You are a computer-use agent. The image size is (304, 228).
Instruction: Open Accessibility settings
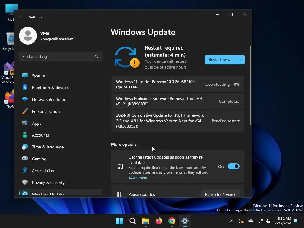tap(61, 171)
